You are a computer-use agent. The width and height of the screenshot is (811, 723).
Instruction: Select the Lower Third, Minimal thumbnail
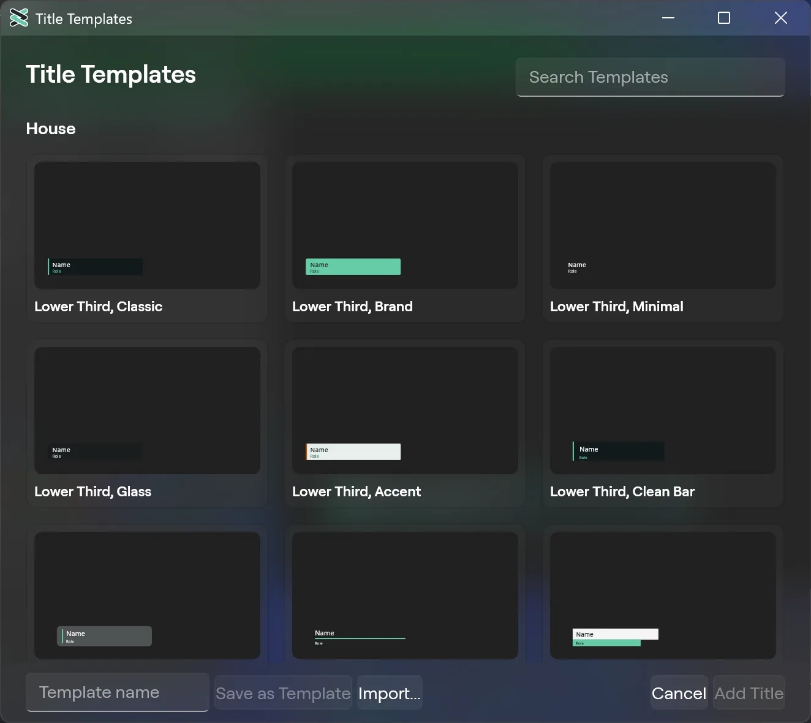point(663,225)
